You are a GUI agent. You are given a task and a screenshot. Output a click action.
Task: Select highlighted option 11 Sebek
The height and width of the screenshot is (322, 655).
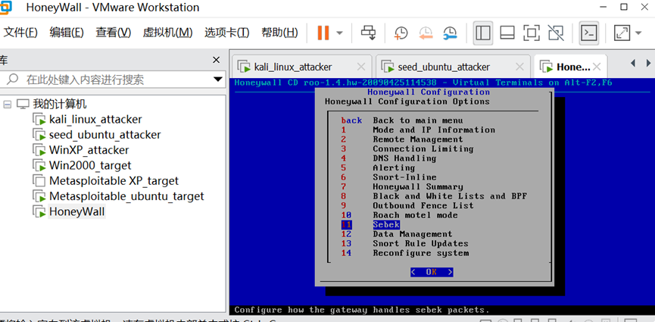(x=370, y=224)
